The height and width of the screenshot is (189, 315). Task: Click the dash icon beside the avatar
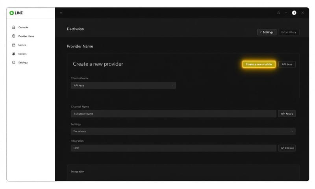tap(286, 13)
